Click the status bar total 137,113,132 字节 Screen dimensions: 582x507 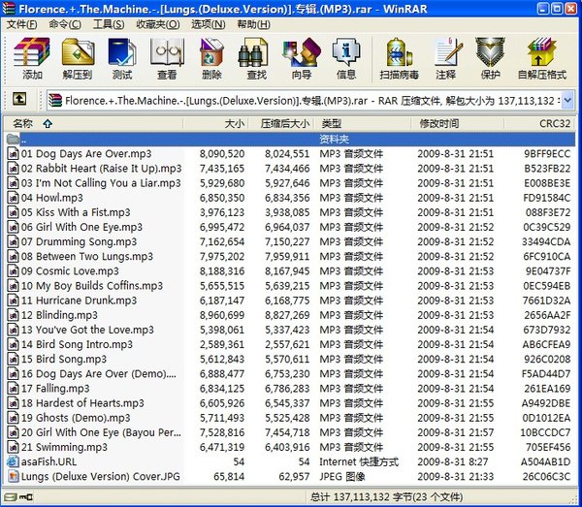(387, 497)
